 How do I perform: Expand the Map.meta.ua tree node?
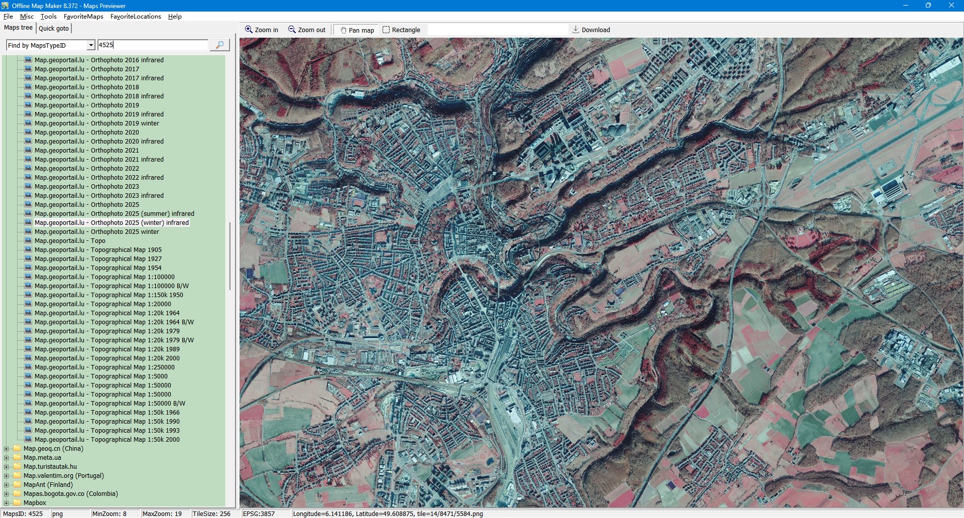click(7, 458)
